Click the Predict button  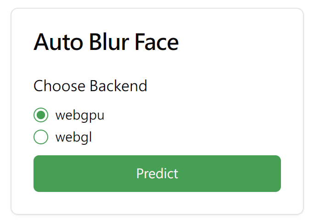[157, 174]
